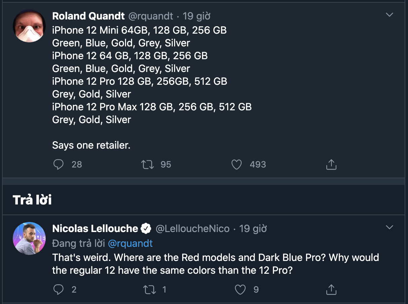
Task: Open the more-options chevron on Roland Quandt's tweet
Action: click(389, 15)
